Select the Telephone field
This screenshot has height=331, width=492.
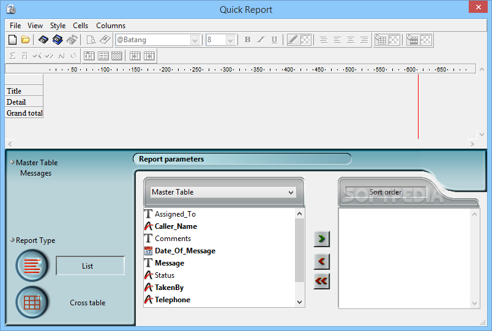point(220,300)
